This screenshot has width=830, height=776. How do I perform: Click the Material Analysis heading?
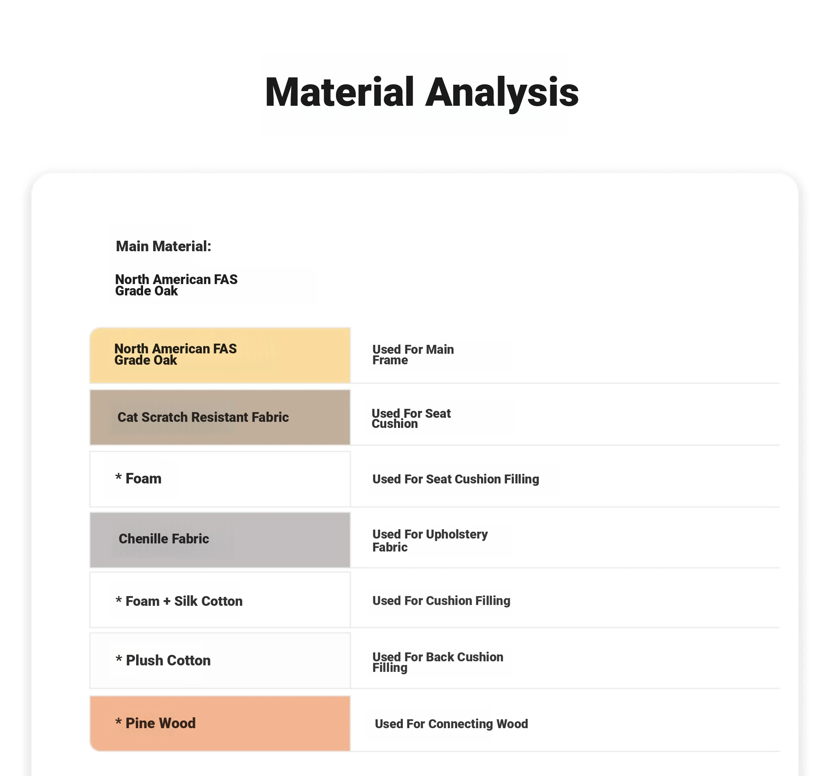coord(421,92)
